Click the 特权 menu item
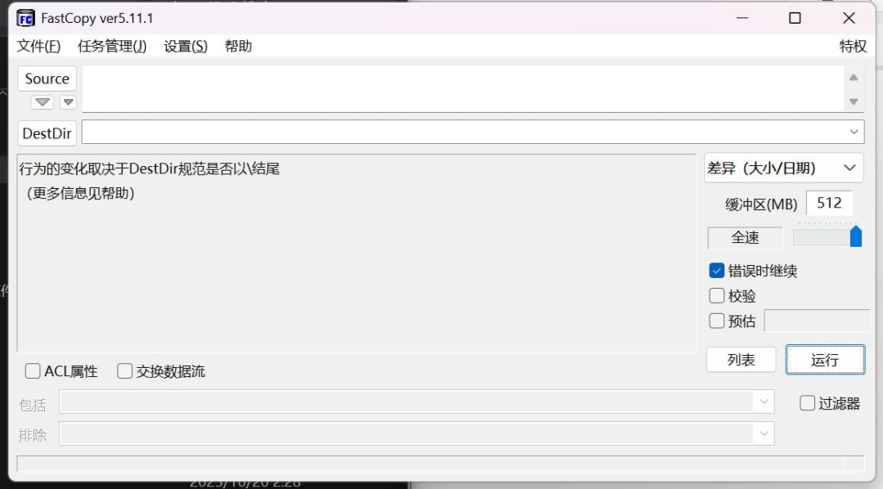Screen dimensions: 883x489 pos(853,46)
